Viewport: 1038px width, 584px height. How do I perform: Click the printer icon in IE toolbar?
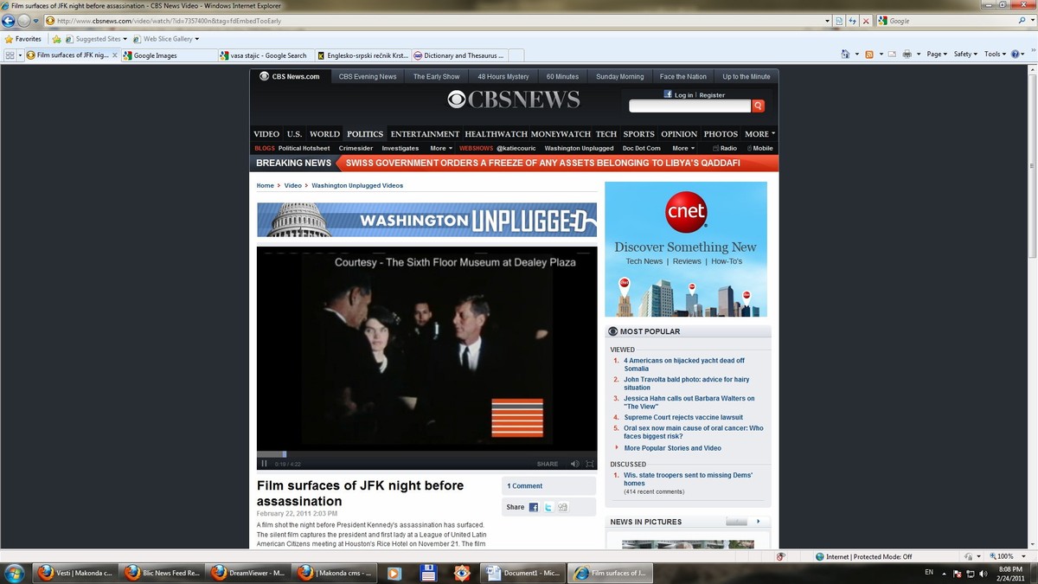tap(907, 54)
